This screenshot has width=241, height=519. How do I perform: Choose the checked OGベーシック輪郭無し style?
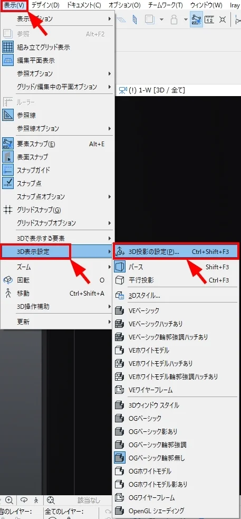point(176,458)
